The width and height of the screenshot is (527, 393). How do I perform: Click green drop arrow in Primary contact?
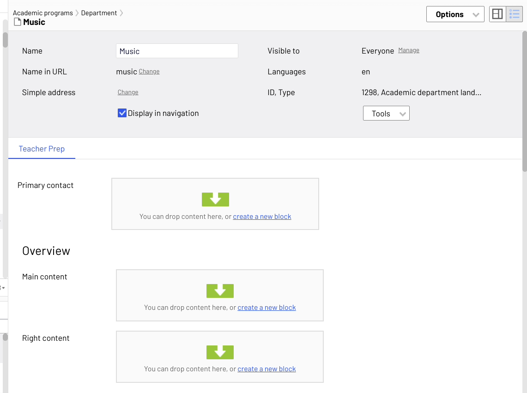[215, 199]
